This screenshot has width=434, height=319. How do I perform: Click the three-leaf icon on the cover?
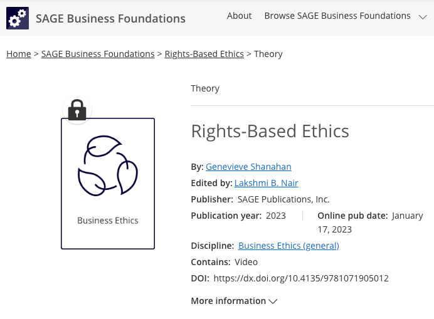107,165
